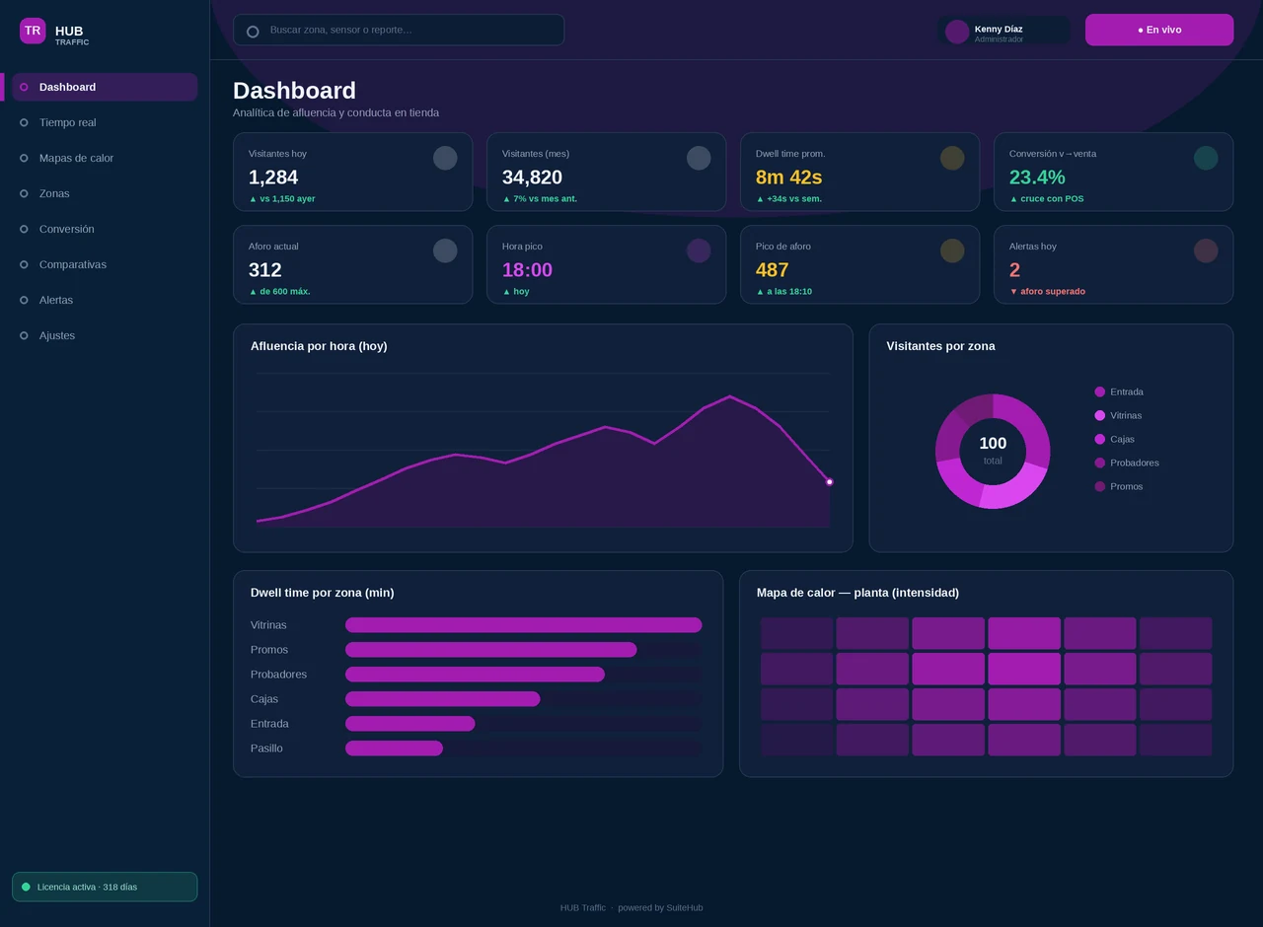1263x927 pixels.
Task: Click the Alertas hoy card icon
Action: pos(1206,250)
